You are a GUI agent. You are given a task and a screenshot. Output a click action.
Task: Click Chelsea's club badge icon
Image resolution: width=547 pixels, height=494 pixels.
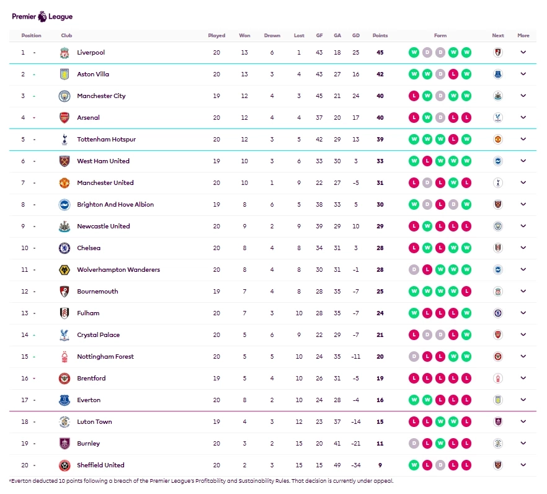coord(64,248)
